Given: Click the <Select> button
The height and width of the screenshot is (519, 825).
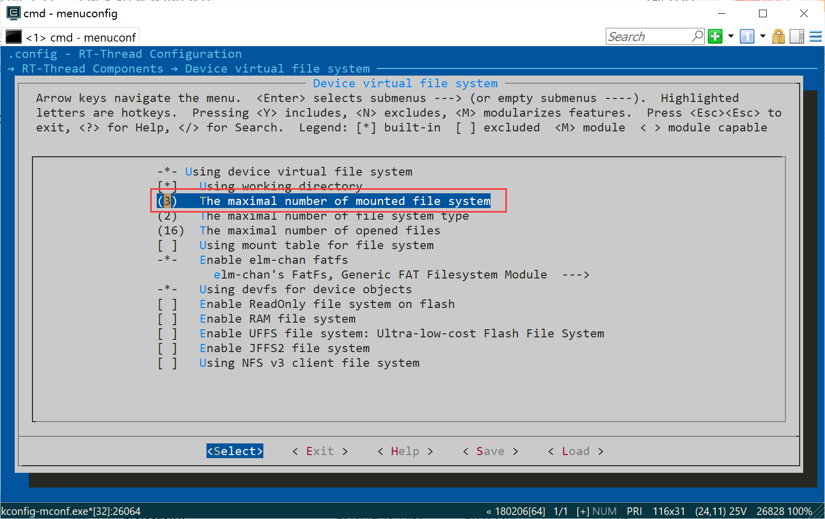Looking at the screenshot, I should pos(235,451).
